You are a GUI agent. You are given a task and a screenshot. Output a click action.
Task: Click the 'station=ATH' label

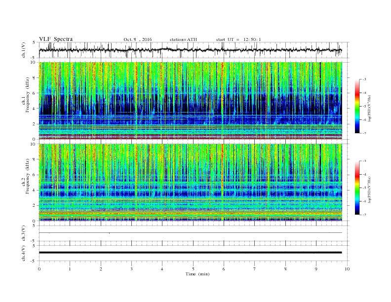click(x=183, y=39)
